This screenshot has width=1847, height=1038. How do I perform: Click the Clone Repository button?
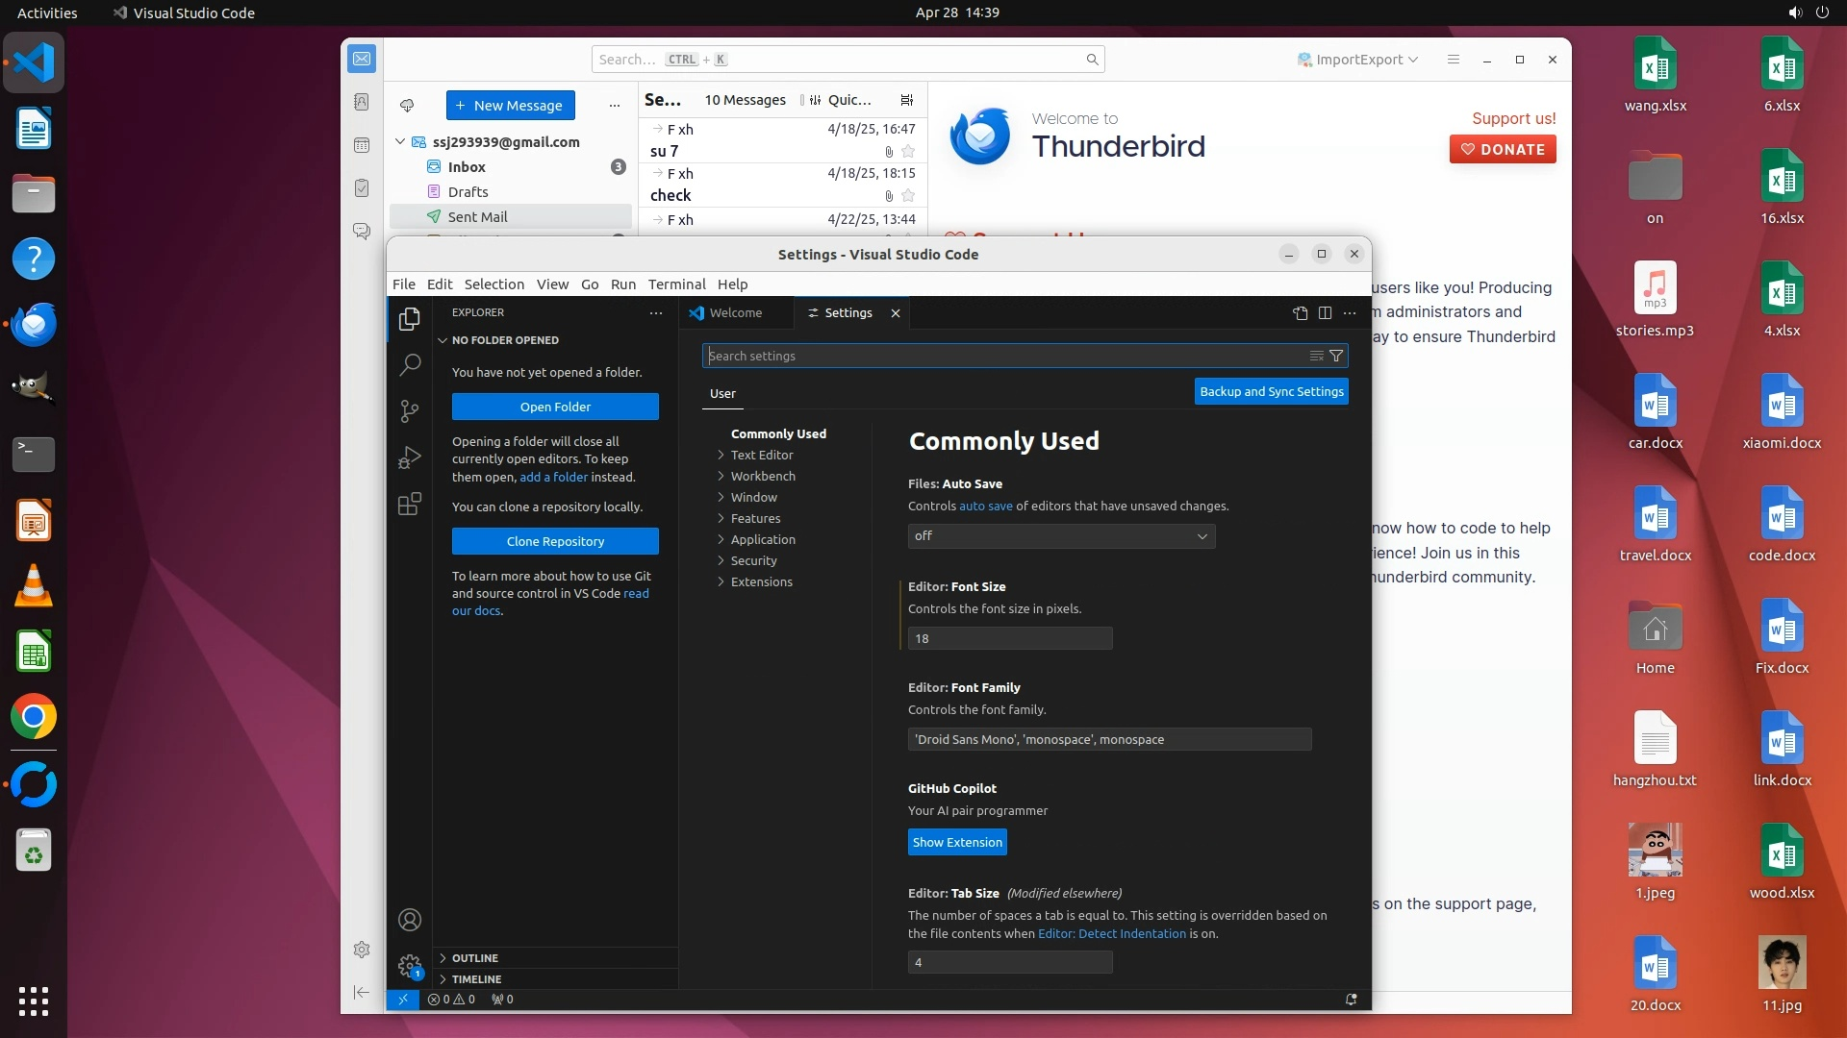pyautogui.click(x=555, y=541)
